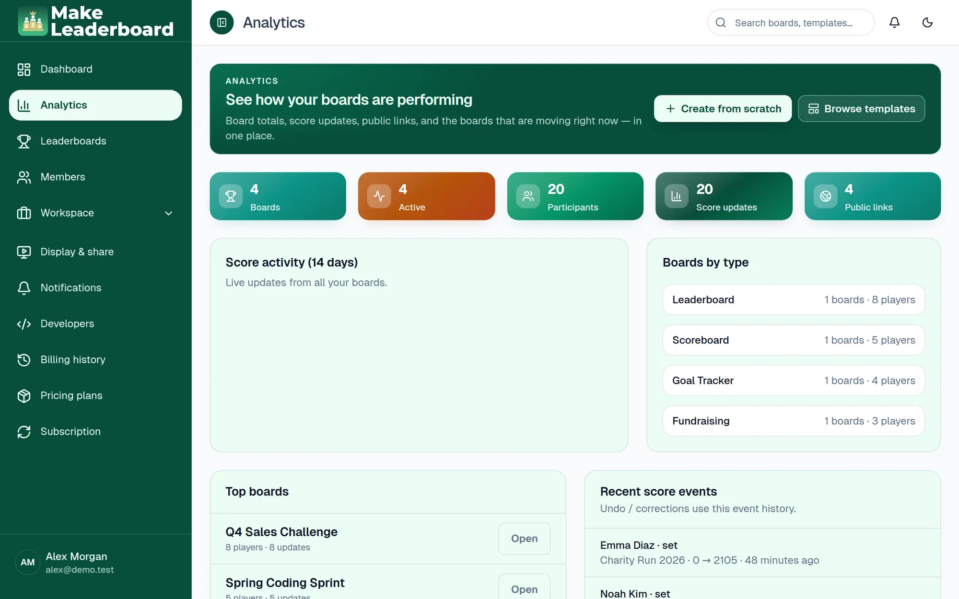
Task: Click the Alex Morgan account profile
Action: pyautogui.click(x=95, y=563)
